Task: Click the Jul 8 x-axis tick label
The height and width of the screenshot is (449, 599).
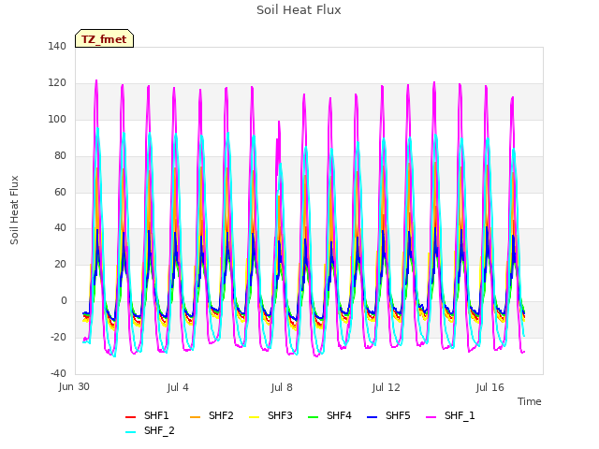Action: click(x=282, y=387)
